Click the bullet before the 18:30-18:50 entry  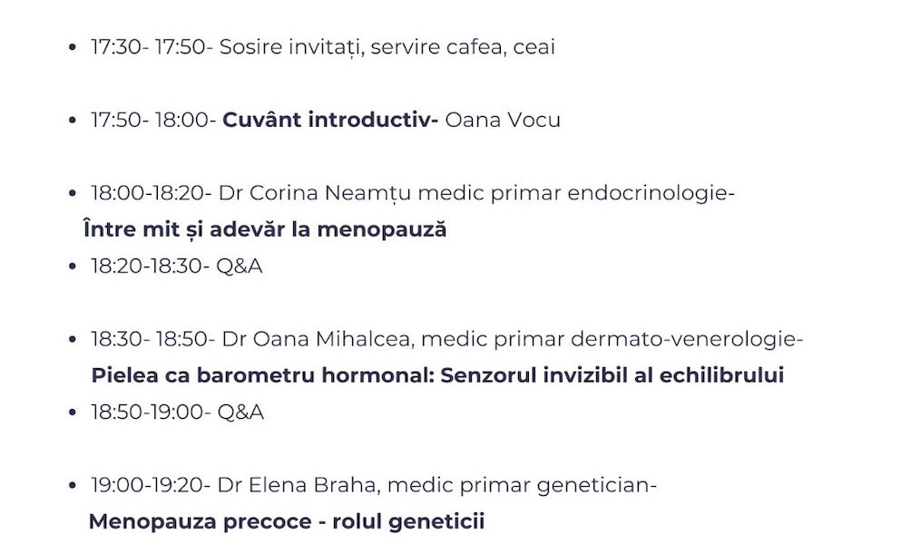tap(73, 339)
